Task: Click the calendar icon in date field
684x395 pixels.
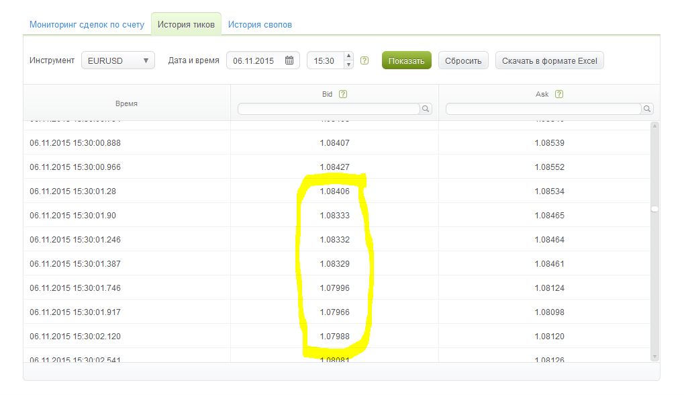Action: click(x=289, y=60)
